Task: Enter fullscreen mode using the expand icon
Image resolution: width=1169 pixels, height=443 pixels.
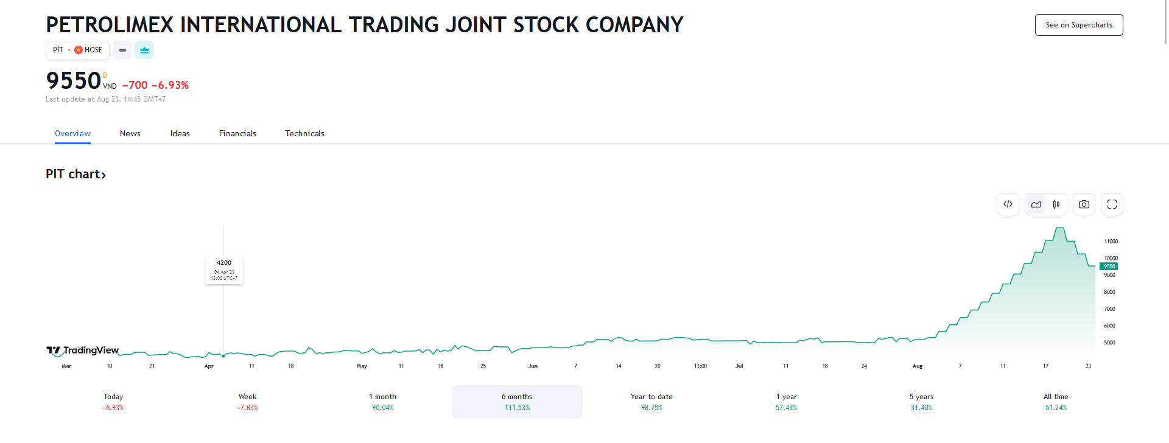Action: (1112, 204)
